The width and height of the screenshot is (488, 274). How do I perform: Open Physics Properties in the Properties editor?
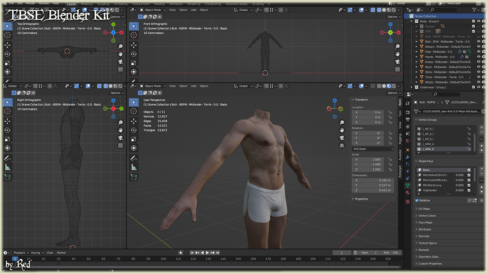pos(407,171)
